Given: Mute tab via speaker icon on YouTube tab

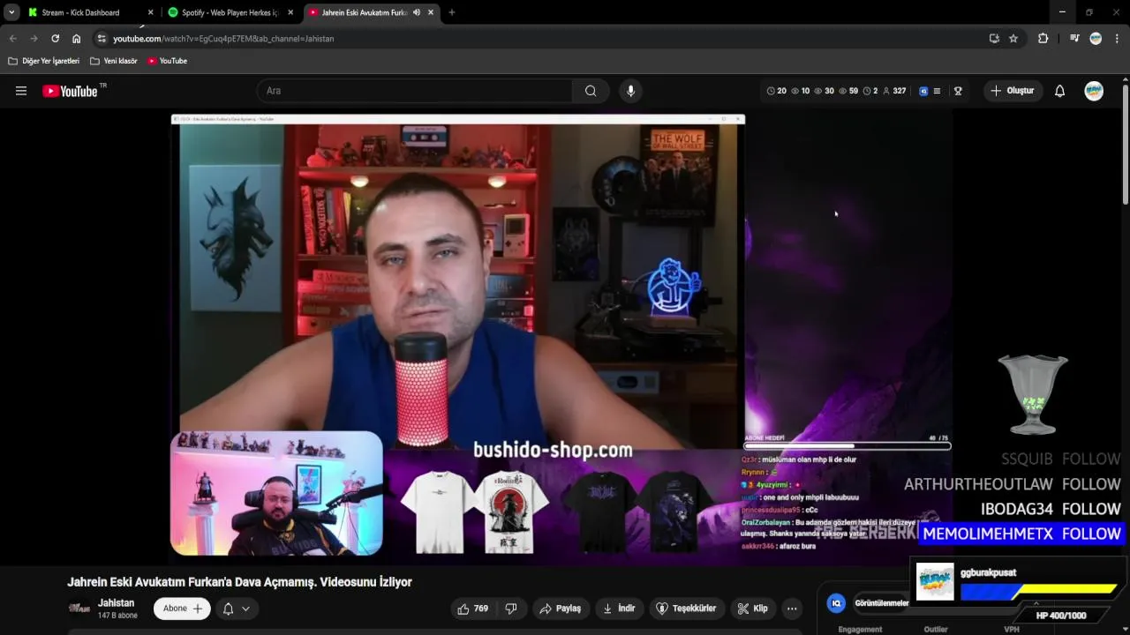Looking at the screenshot, I should coord(417,12).
